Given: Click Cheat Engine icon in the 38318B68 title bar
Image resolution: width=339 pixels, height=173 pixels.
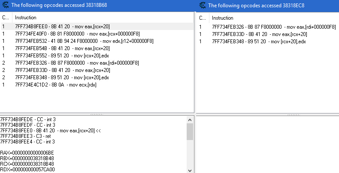Looking at the screenshot, I should pyautogui.click(x=5, y=6).
